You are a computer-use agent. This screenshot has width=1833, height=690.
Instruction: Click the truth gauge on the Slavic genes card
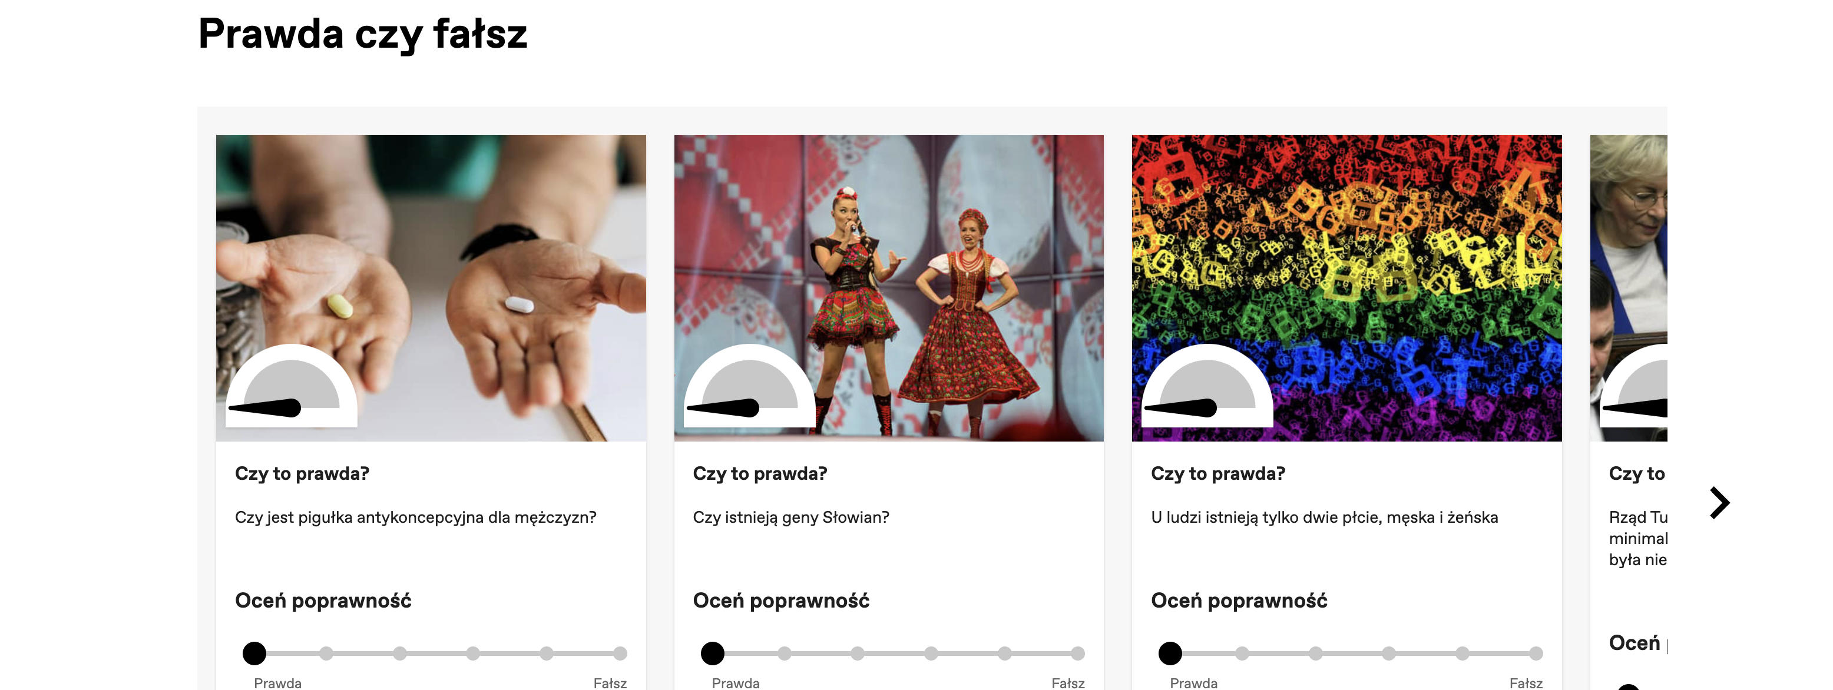749,387
